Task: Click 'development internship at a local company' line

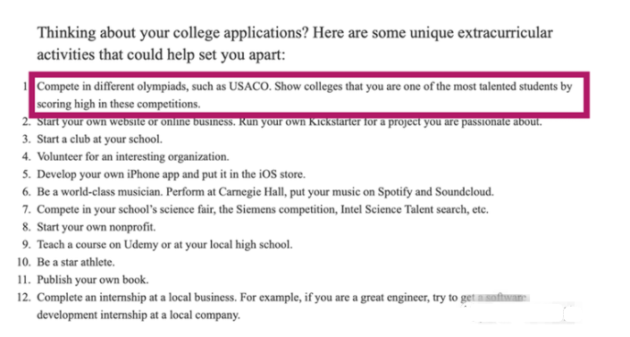Action: [139, 315]
